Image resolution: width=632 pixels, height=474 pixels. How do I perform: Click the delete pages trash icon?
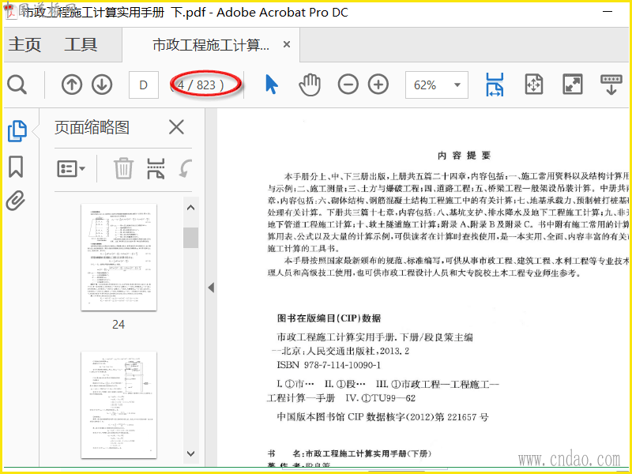coord(123,168)
